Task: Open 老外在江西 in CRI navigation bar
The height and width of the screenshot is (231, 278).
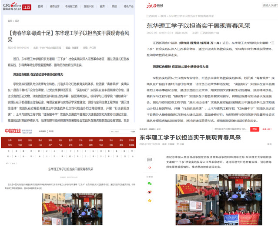Action: (71, 7)
